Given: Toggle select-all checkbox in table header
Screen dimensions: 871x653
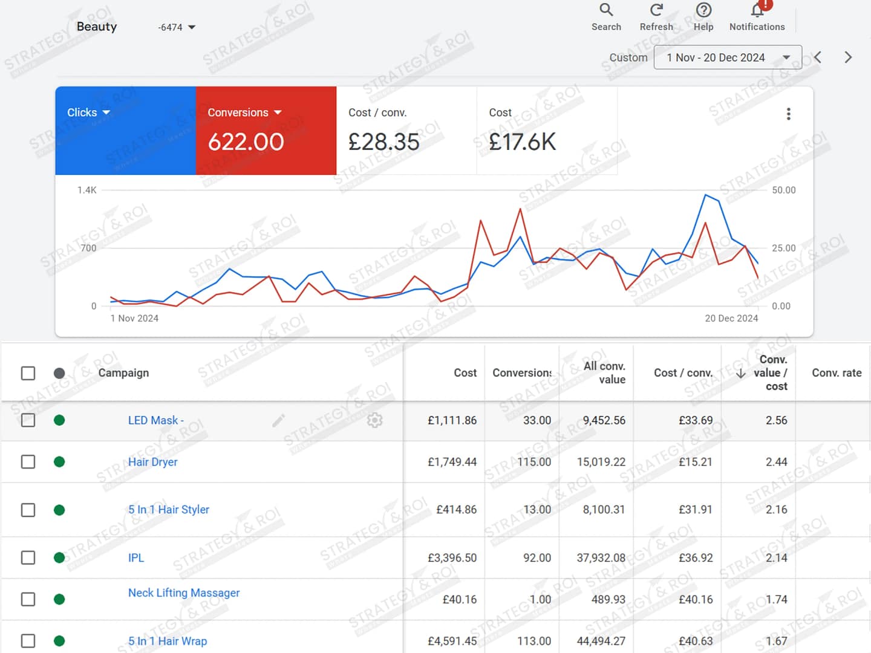Looking at the screenshot, I should tap(28, 373).
